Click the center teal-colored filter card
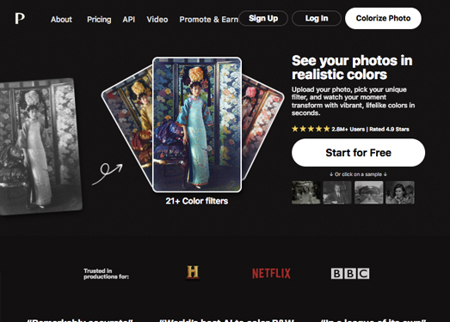The image size is (450, 322). click(x=197, y=125)
